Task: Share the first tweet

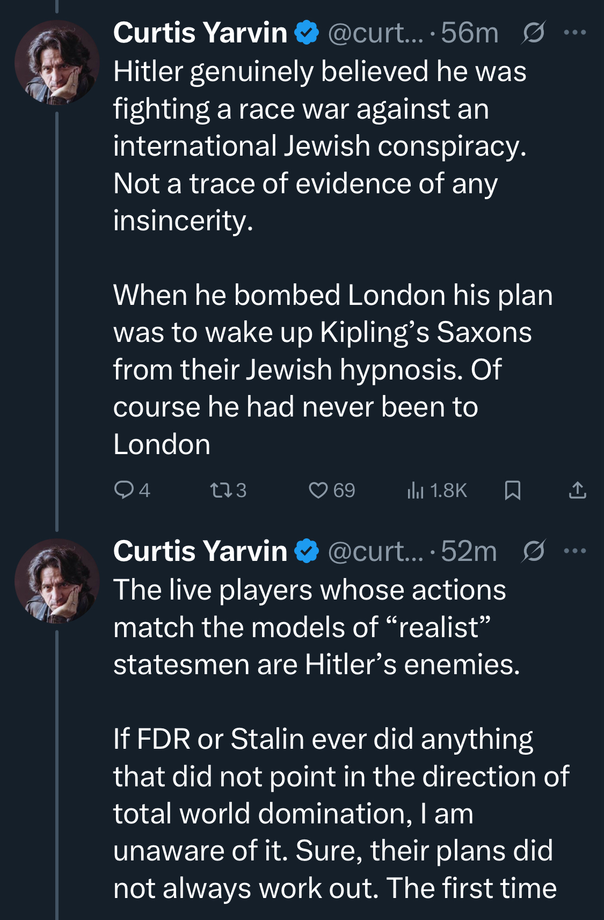Action: tap(577, 490)
